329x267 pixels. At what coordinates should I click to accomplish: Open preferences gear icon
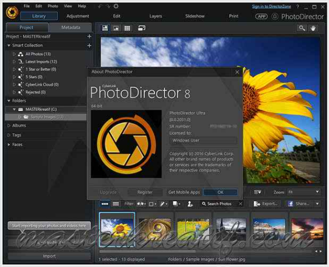[116, 6]
